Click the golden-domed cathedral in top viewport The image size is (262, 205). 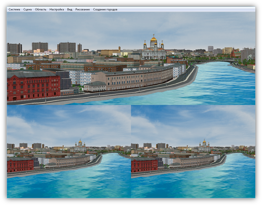[153, 49]
